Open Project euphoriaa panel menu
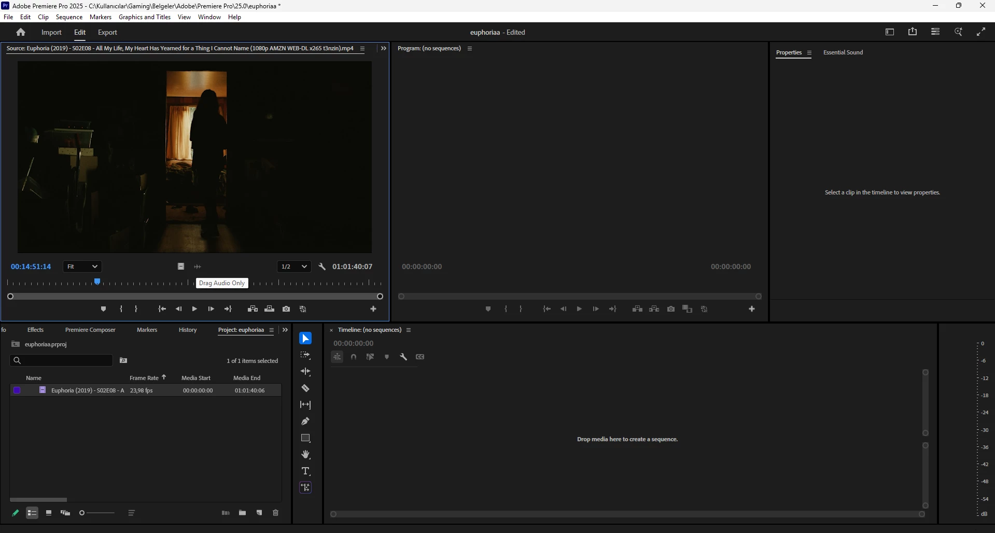 tap(271, 330)
